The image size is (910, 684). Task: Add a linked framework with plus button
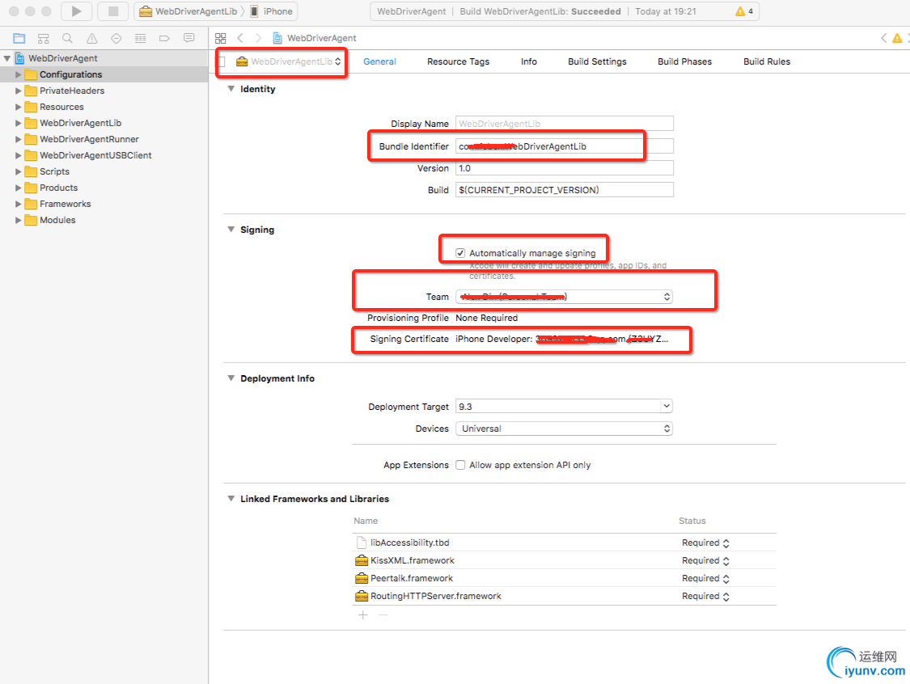click(x=362, y=615)
